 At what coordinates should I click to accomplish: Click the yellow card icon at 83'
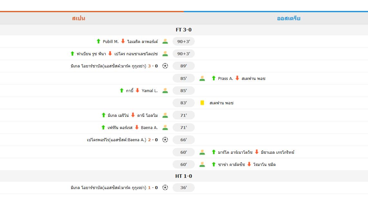[202, 103]
